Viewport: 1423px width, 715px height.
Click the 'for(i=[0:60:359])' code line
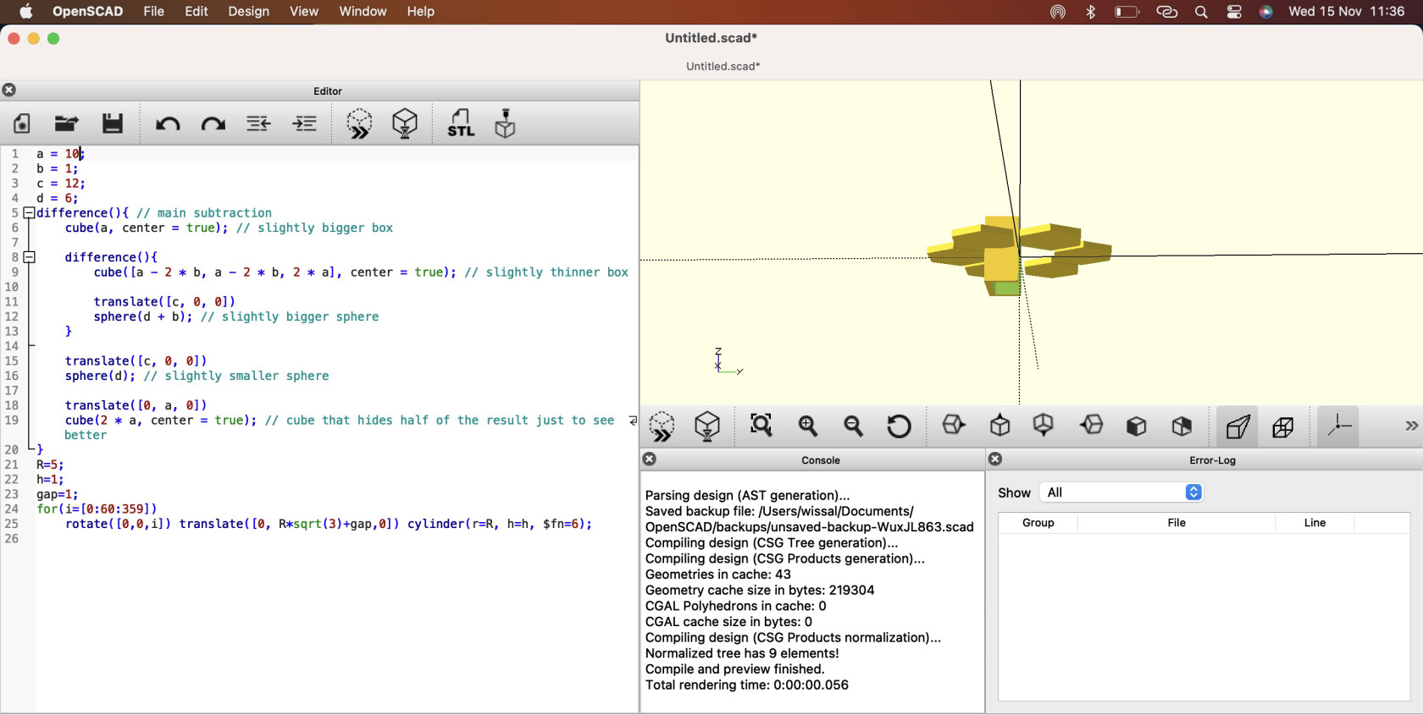97,509
